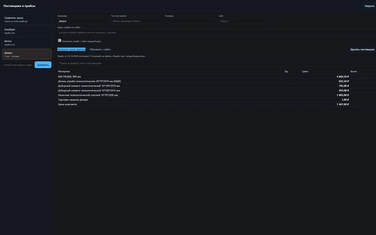Click Загрузить прайс файлом button

[71, 49]
